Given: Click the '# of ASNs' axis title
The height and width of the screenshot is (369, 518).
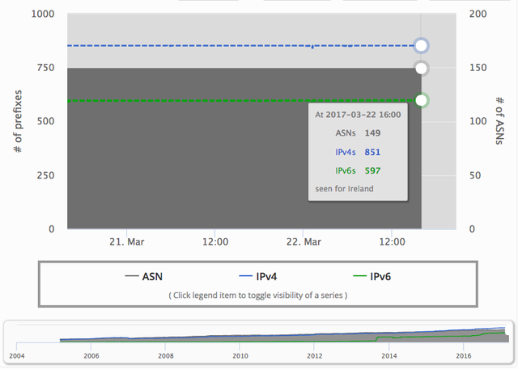Looking at the screenshot, I should pos(500,120).
